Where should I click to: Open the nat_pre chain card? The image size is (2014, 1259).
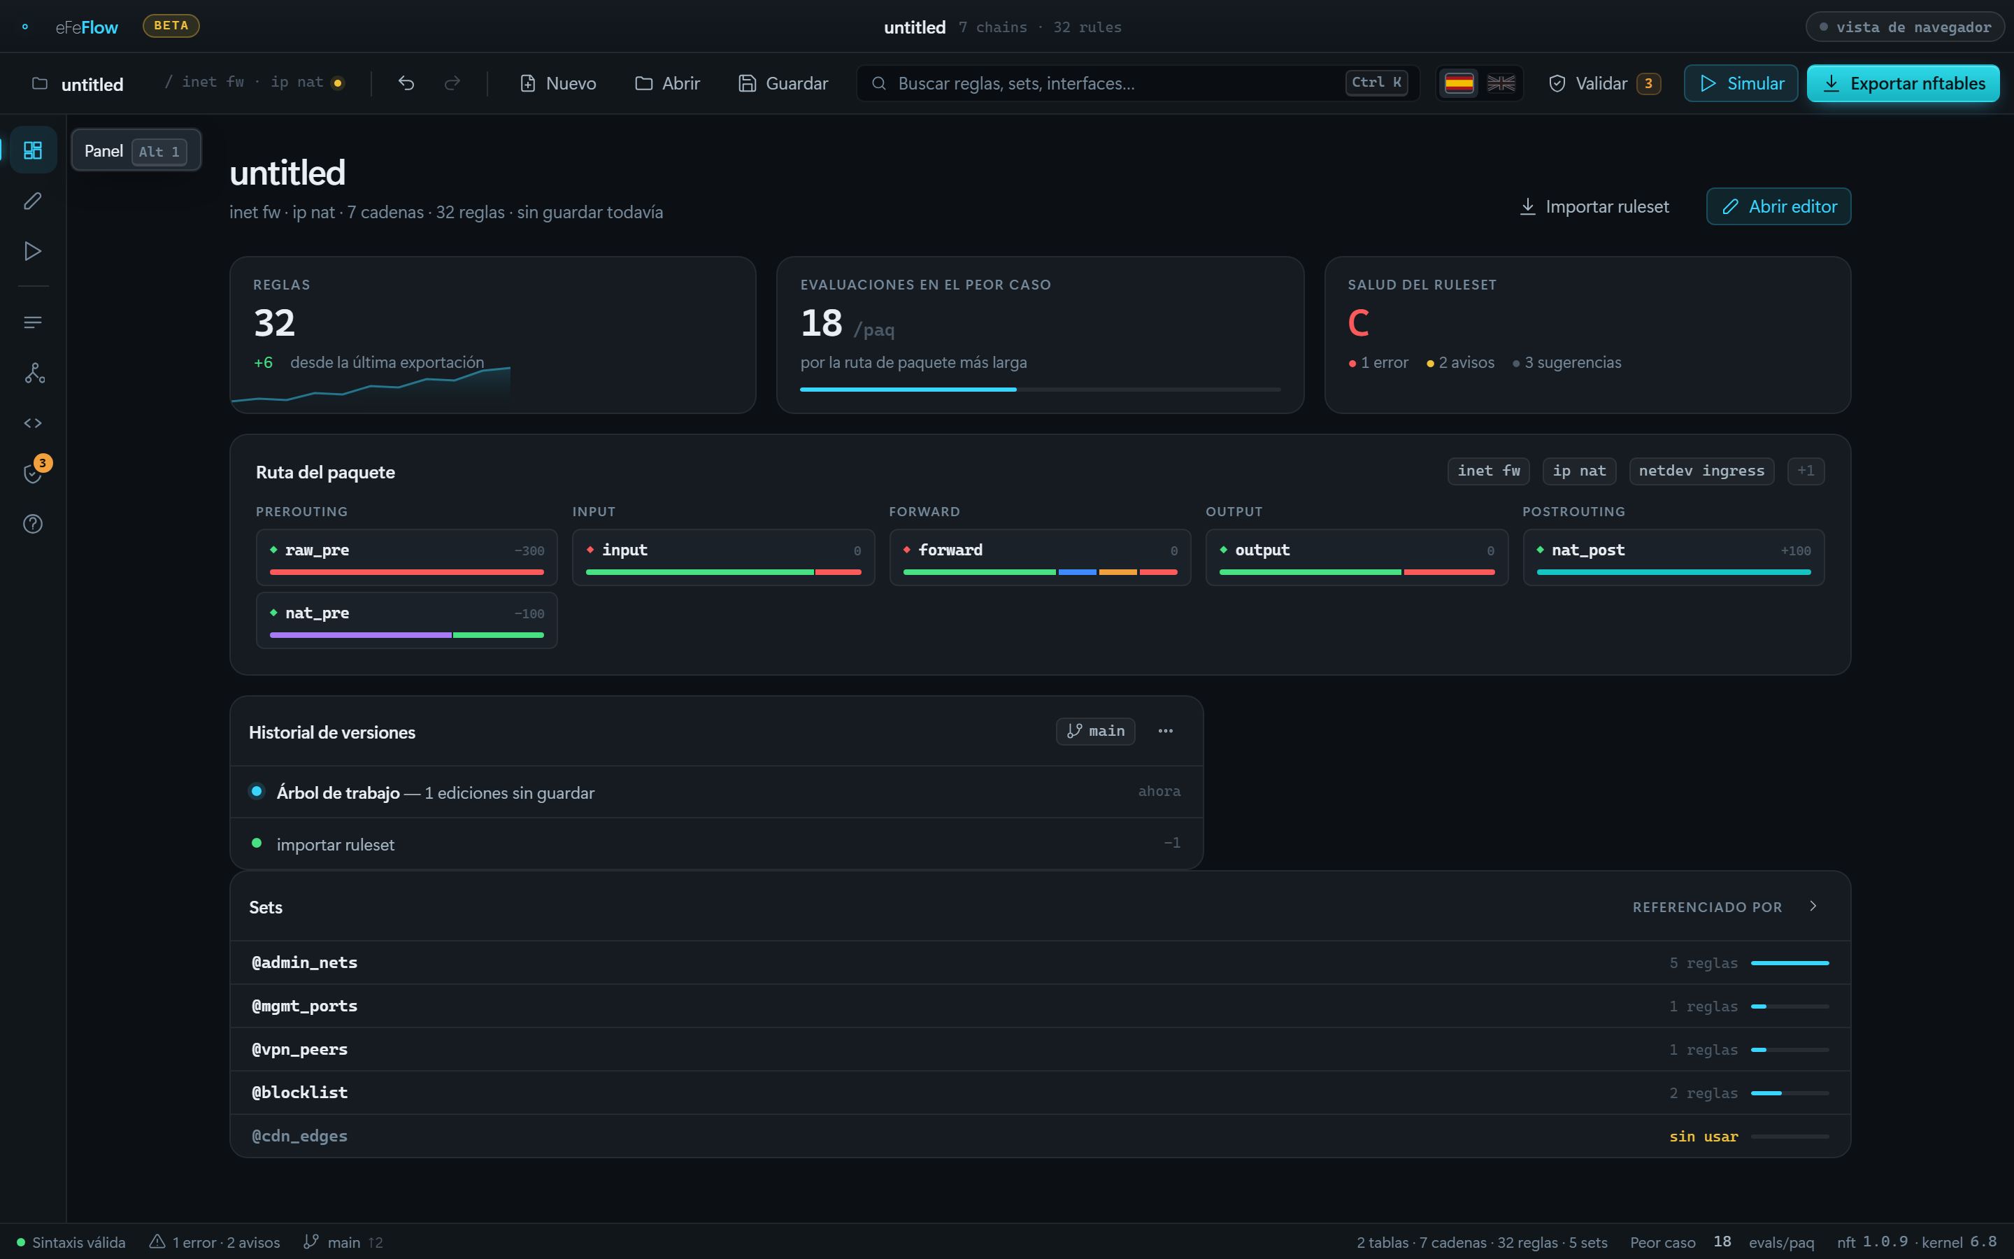(x=407, y=620)
